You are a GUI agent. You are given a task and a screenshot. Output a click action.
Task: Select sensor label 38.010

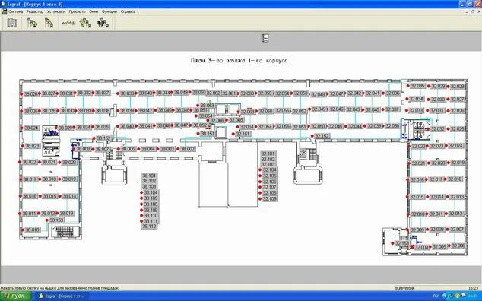tap(32, 230)
